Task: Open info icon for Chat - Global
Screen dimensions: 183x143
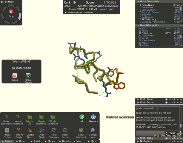Action: tap(166, 138)
